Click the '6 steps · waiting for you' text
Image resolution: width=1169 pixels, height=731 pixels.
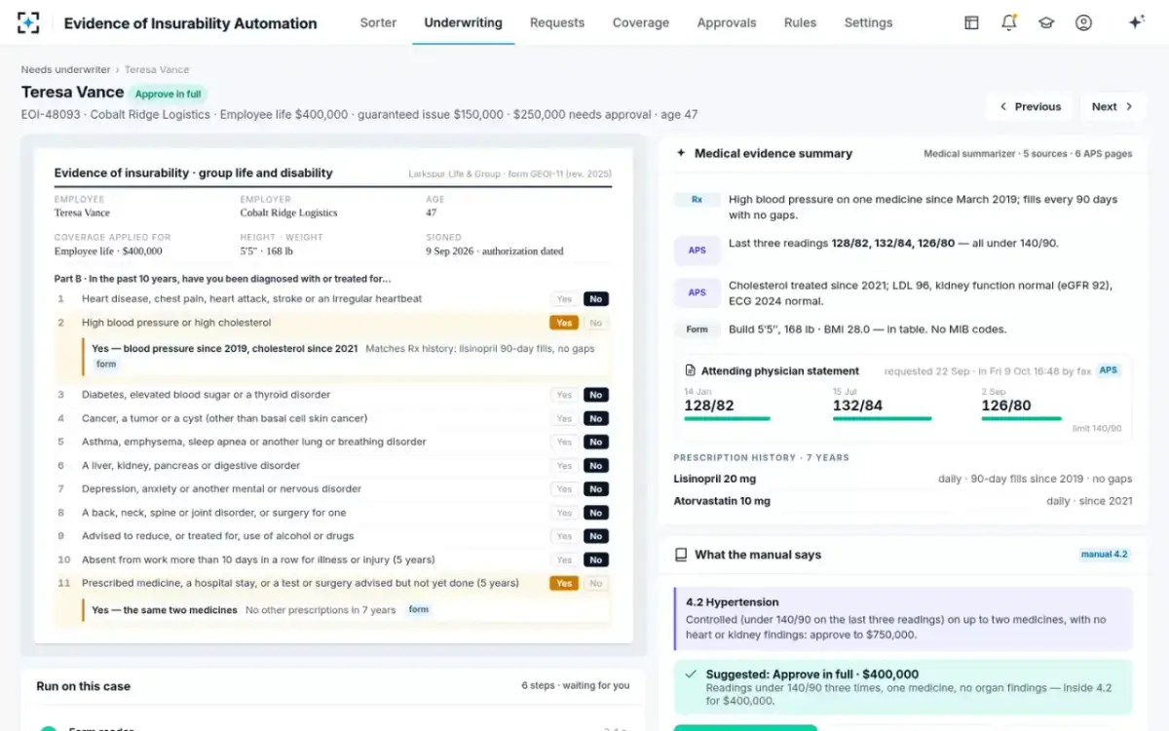[576, 685]
